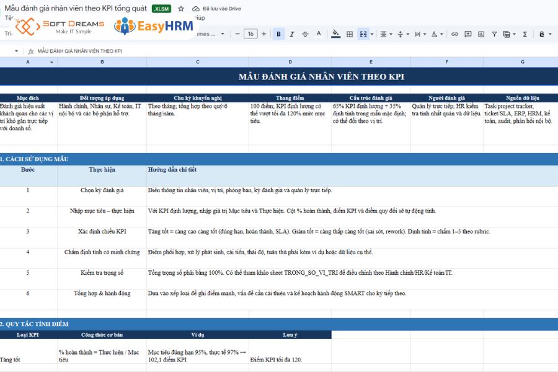This screenshot has width=558, height=372.
Task: Open the font family dropdown arrow
Action: (x=223, y=34)
